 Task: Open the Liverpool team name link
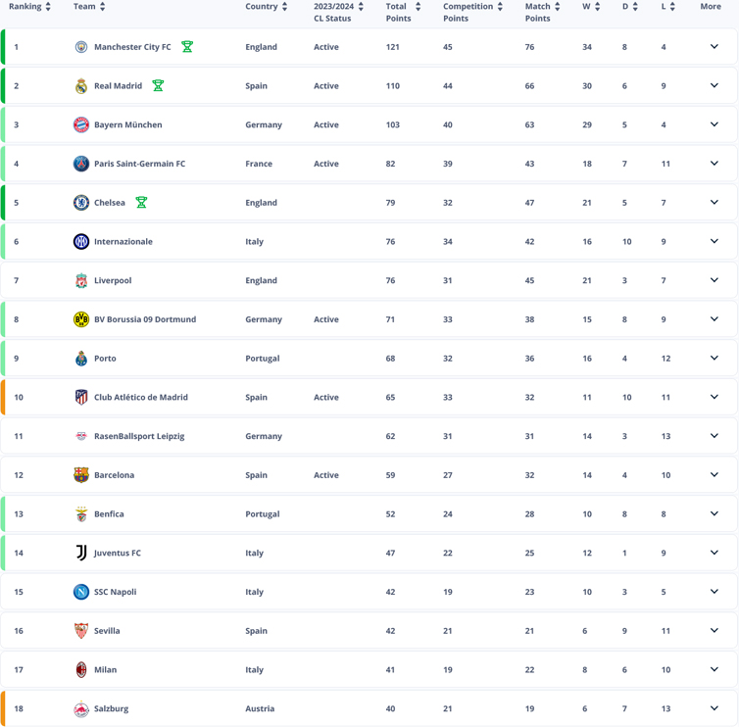[x=113, y=280]
